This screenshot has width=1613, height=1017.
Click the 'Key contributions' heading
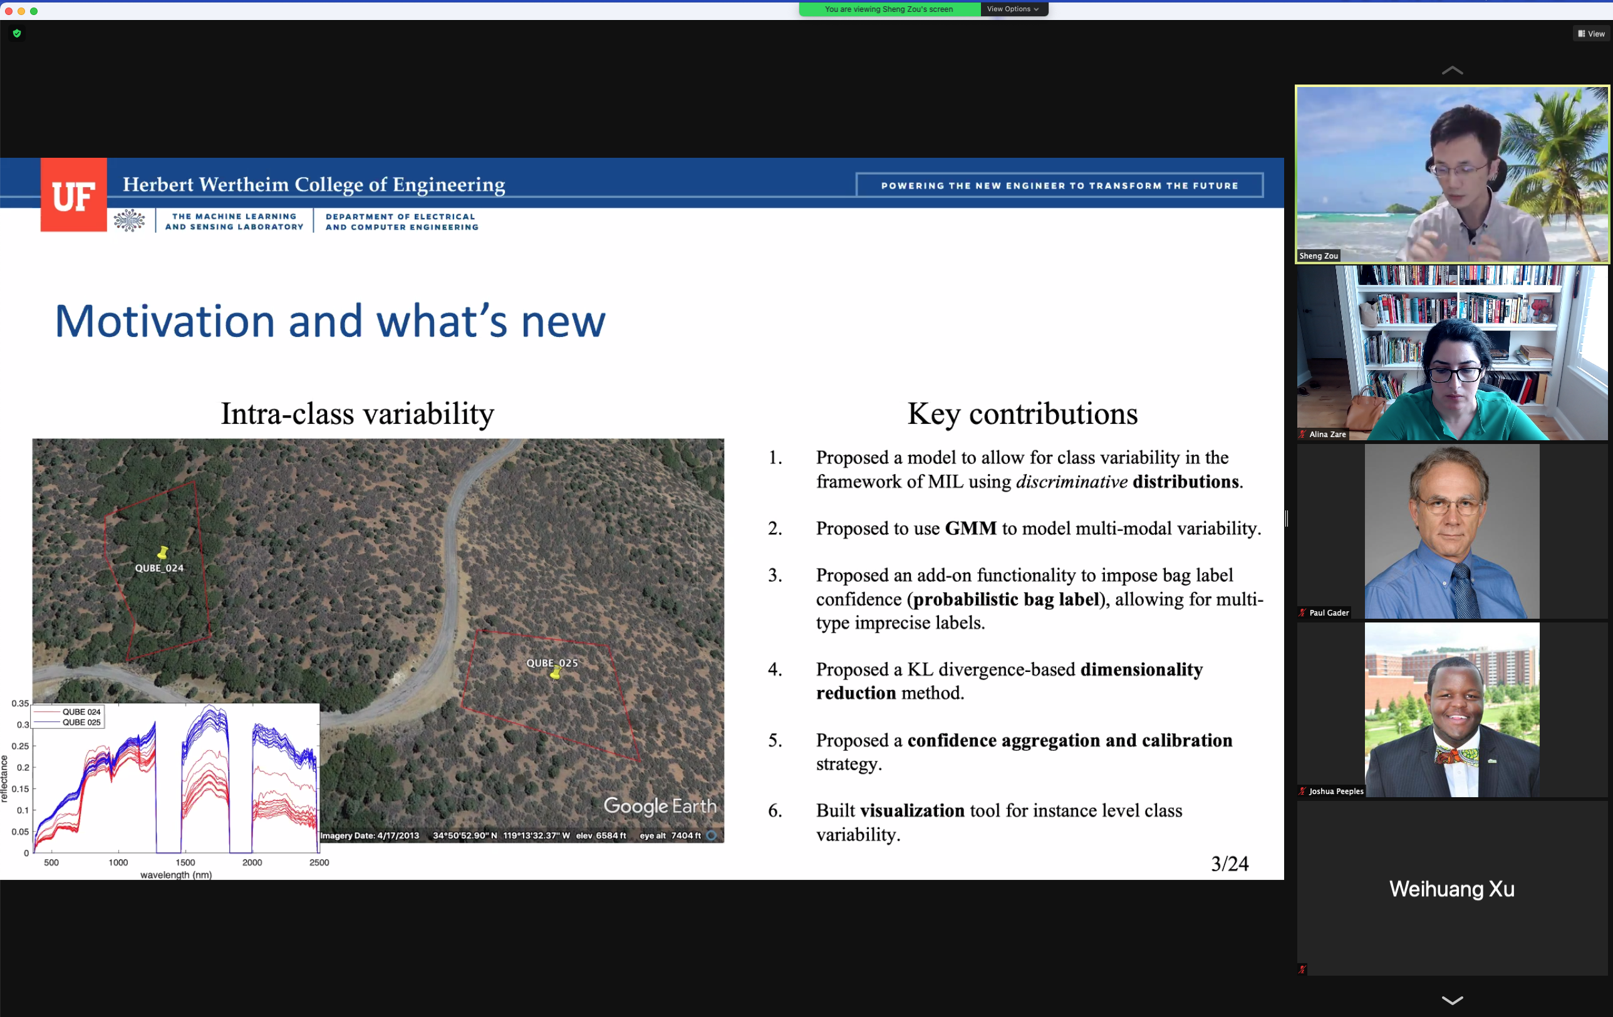(x=1022, y=414)
